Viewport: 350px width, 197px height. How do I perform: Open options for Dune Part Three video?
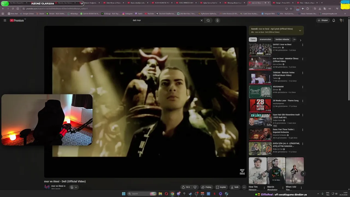(302, 130)
